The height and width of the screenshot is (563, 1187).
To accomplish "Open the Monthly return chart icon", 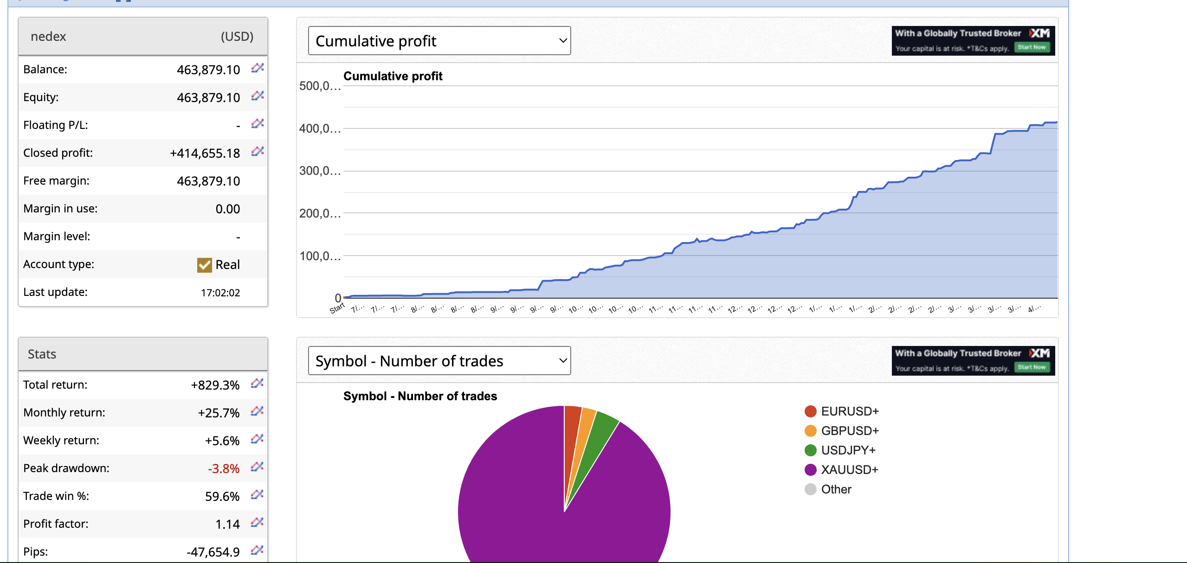I will click(x=257, y=412).
